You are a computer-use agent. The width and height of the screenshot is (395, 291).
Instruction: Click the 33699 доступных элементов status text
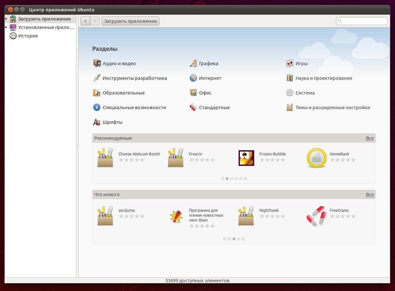pyautogui.click(x=197, y=281)
